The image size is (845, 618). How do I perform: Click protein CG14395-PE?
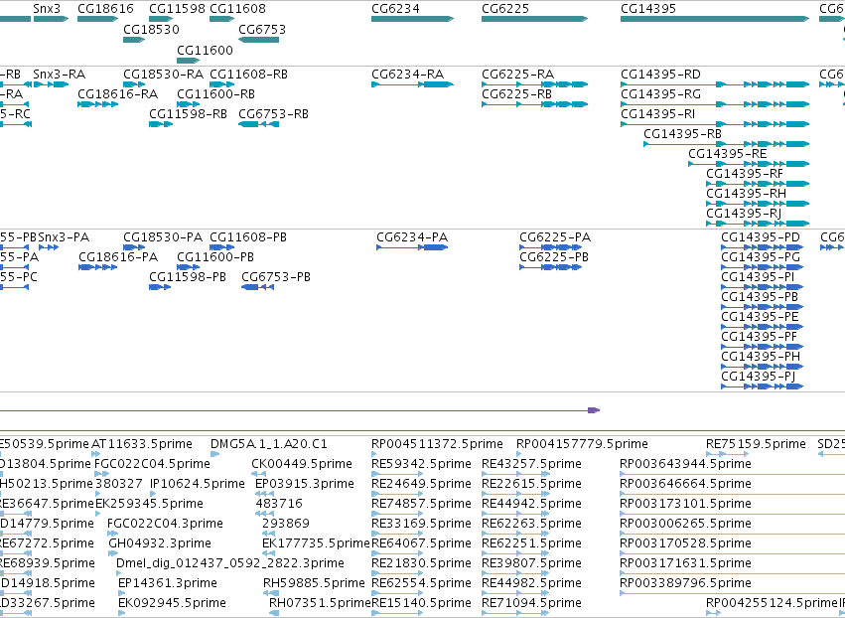[760, 318]
